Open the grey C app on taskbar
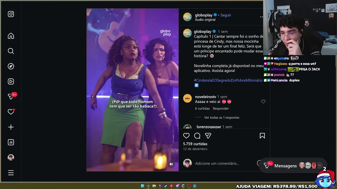The height and width of the screenshot is (189, 337). point(183,186)
